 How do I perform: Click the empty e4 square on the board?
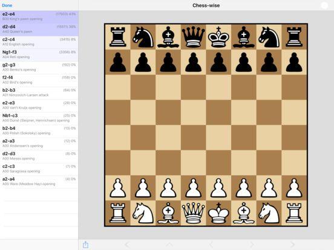(218, 138)
